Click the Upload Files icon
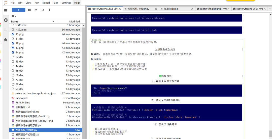This screenshot has width=272, height=139. (36, 10)
